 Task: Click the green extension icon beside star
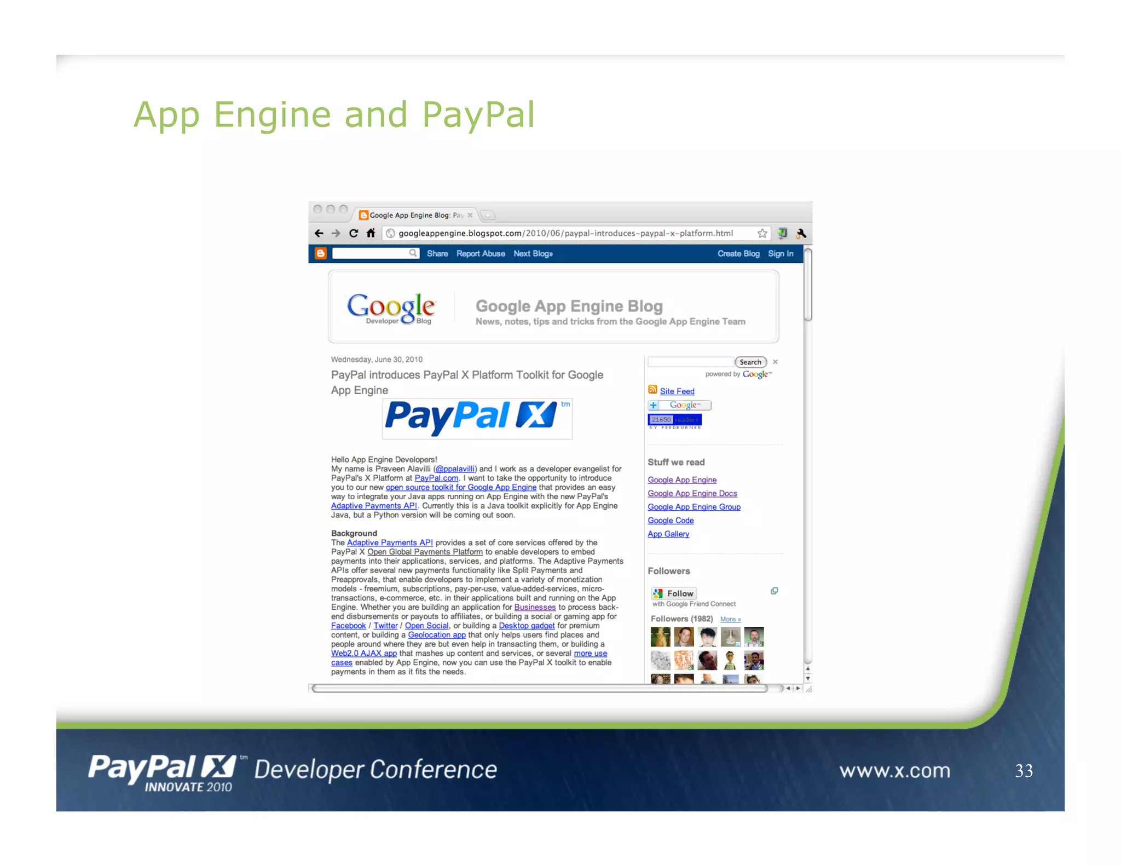782,233
